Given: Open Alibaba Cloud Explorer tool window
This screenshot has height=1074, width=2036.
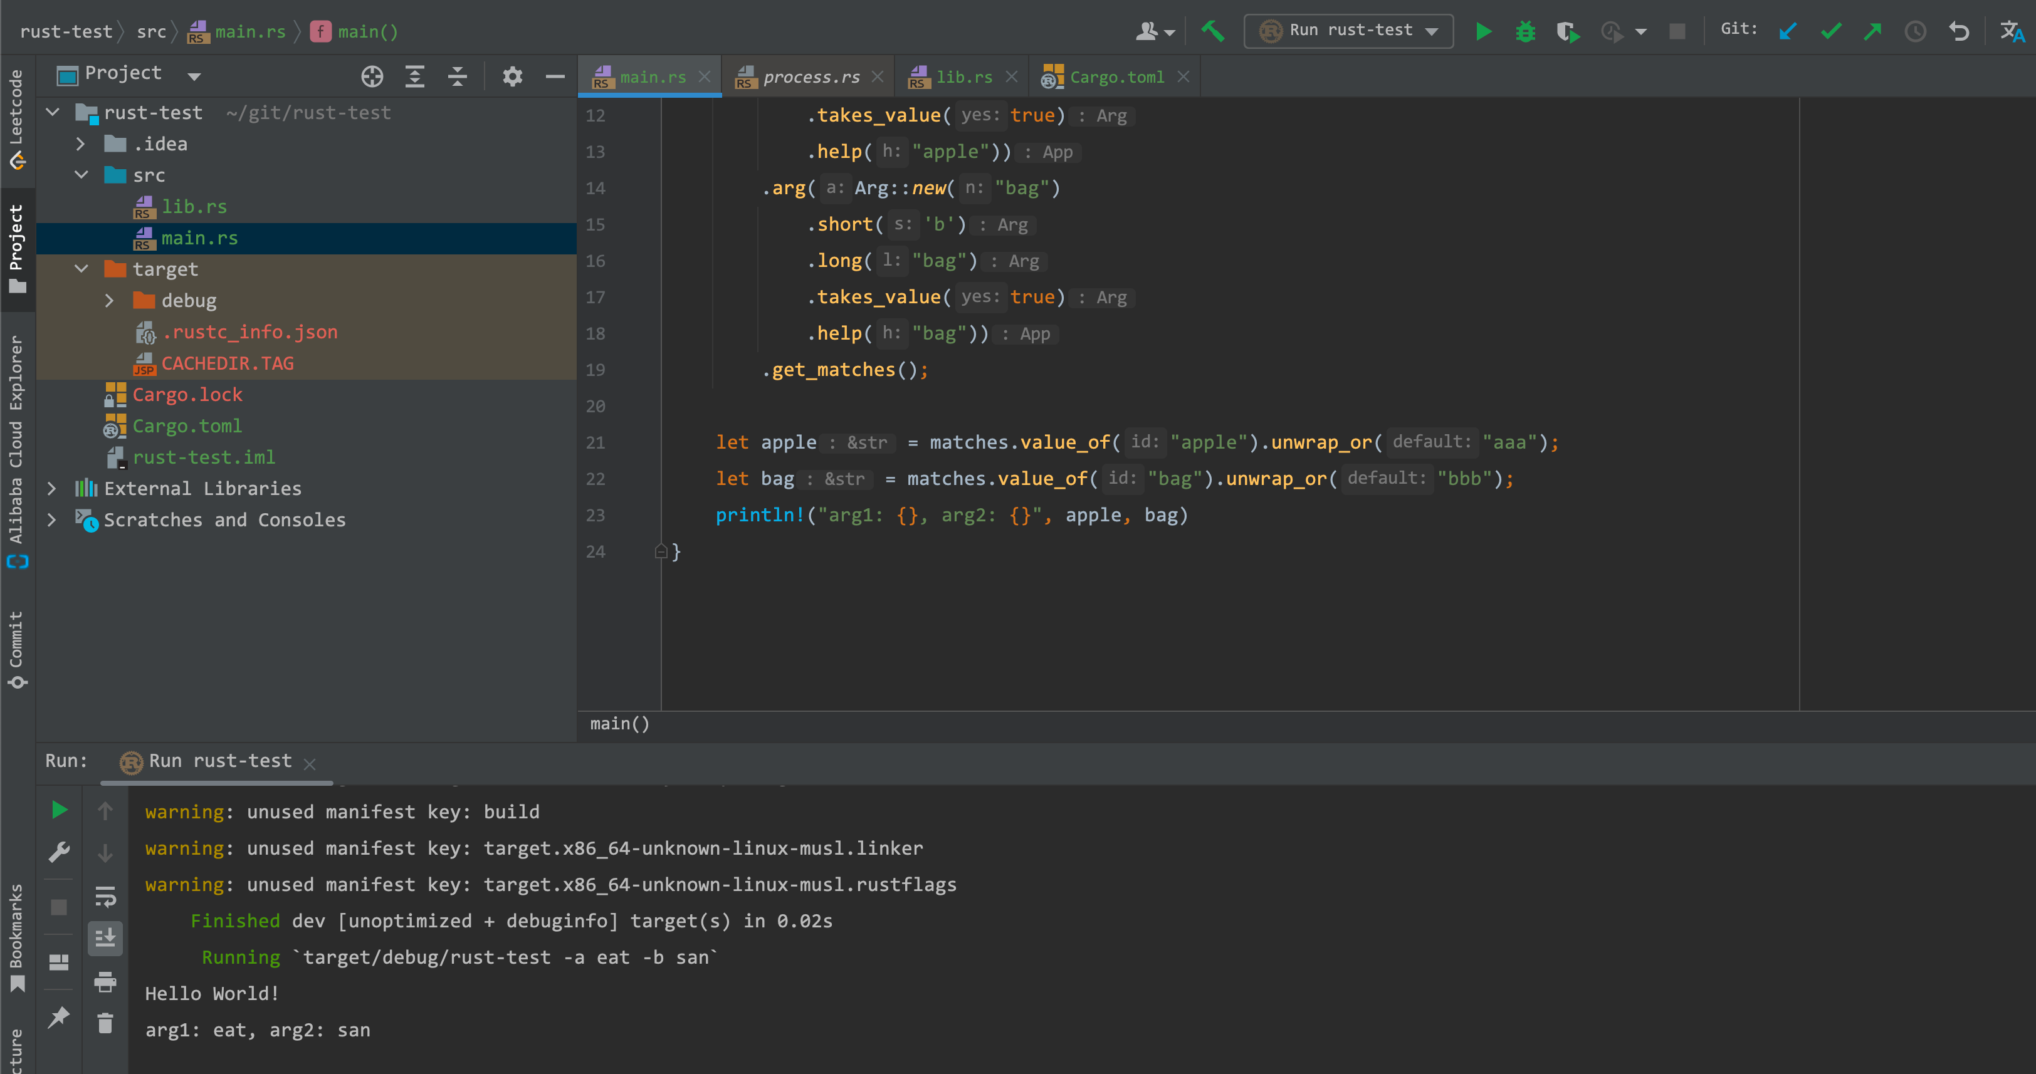Looking at the screenshot, I should 16,451.
